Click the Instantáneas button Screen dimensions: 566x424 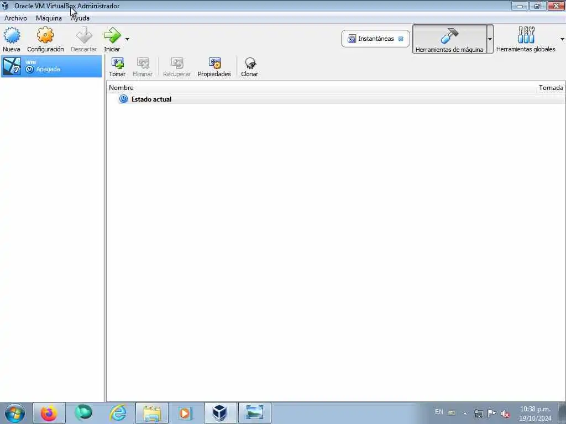375,39
